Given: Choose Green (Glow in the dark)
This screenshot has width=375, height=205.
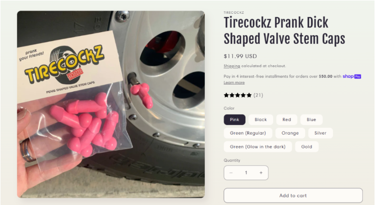Looking at the screenshot, I should pyautogui.click(x=258, y=147).
